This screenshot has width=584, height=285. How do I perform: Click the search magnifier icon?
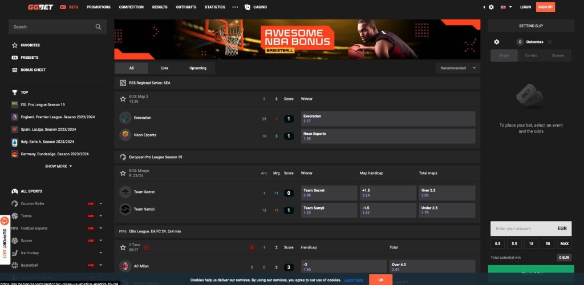[x=99, y=27]
